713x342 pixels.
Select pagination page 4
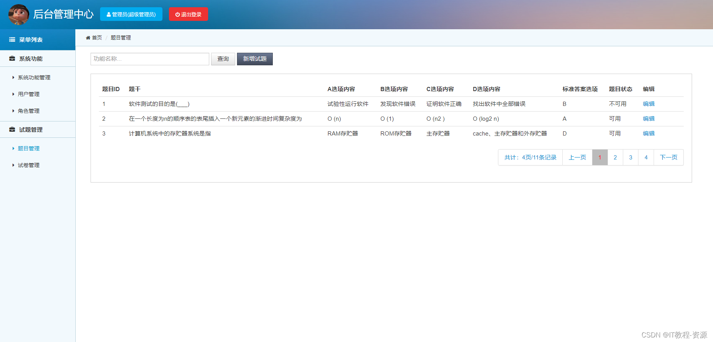coord(646,158)
